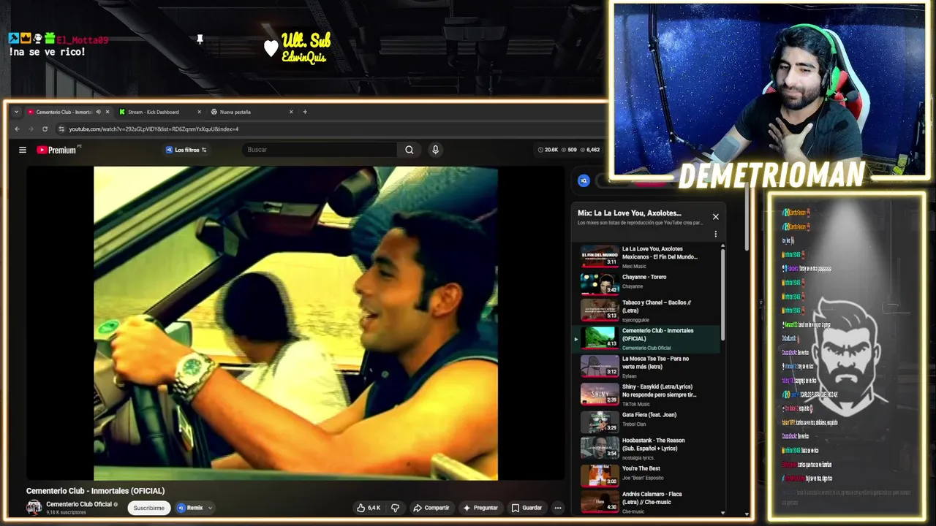The height and width of the screenshot is (526, 936).
Task: Toggle Los filtros filter button
Action: pos(186,150)
